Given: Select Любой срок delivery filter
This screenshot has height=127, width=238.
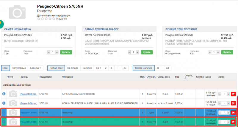Looking at the screenshot, I should point(56,68).
